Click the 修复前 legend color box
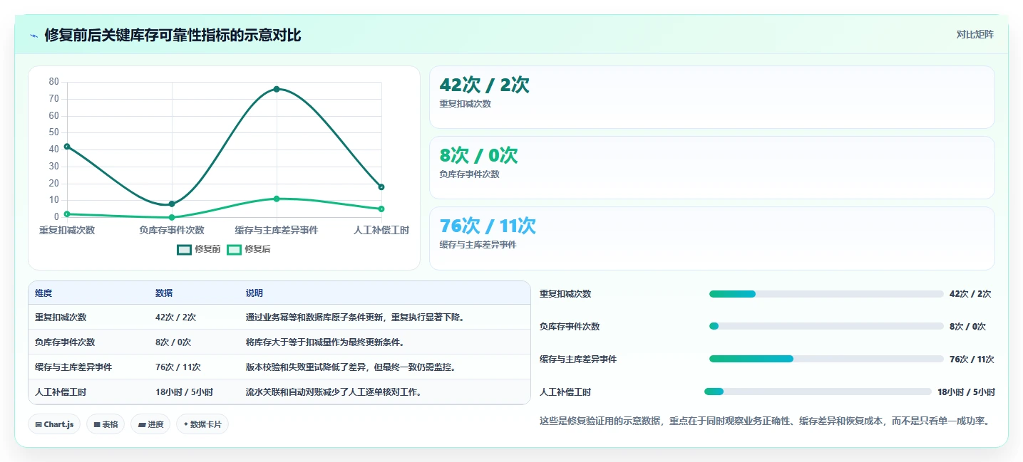 pos(185,249)
